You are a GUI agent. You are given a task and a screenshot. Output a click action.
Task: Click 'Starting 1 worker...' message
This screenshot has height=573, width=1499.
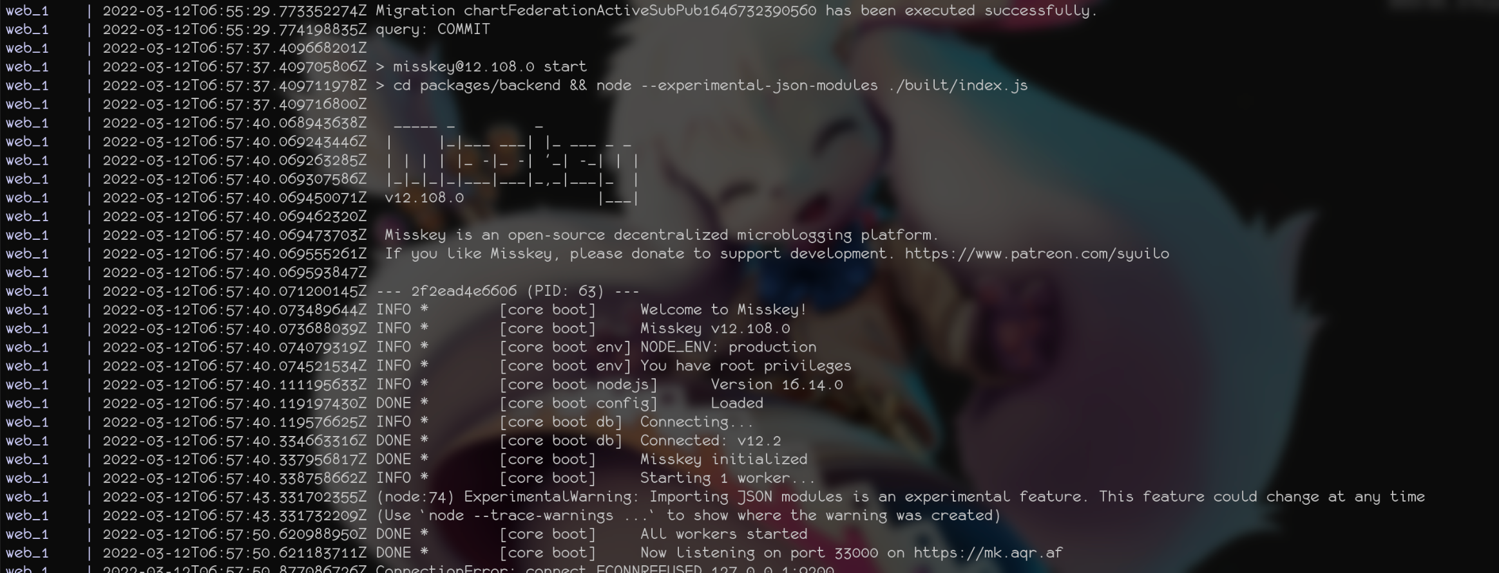click(x=727, y=478)
